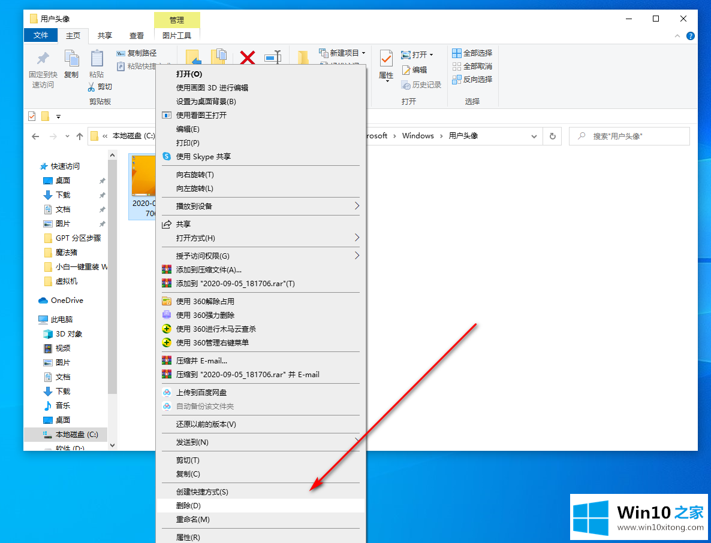Click the Refresh button beside address bar
This screenshot has height=543, width=711.
coord(552,136)
